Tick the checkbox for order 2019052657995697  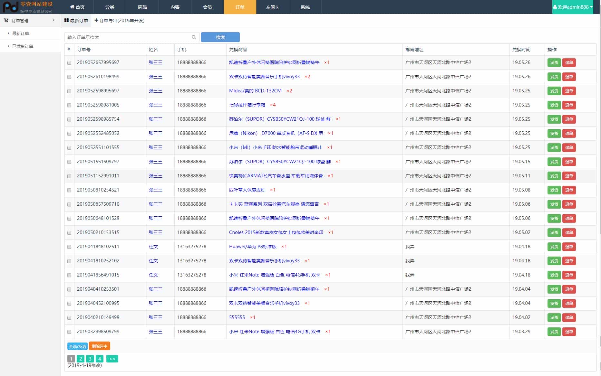point(69,63)
